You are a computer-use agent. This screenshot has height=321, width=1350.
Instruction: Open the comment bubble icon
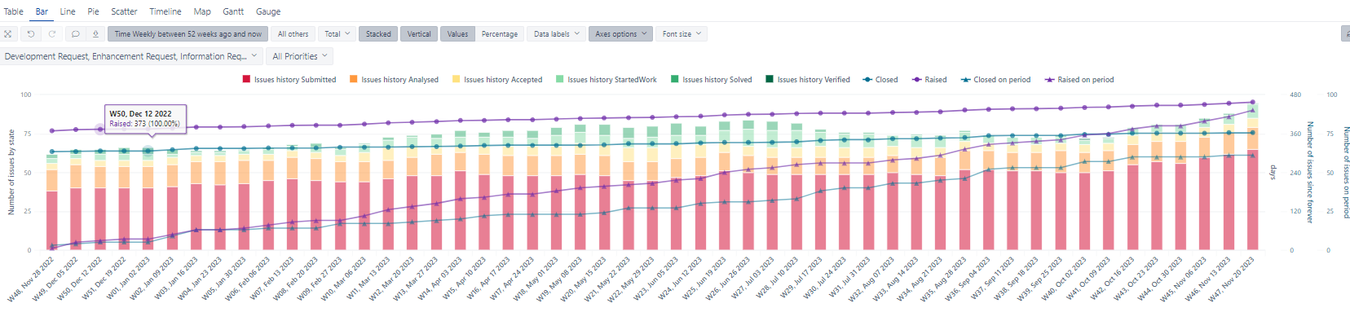click(x=75, y=34)
